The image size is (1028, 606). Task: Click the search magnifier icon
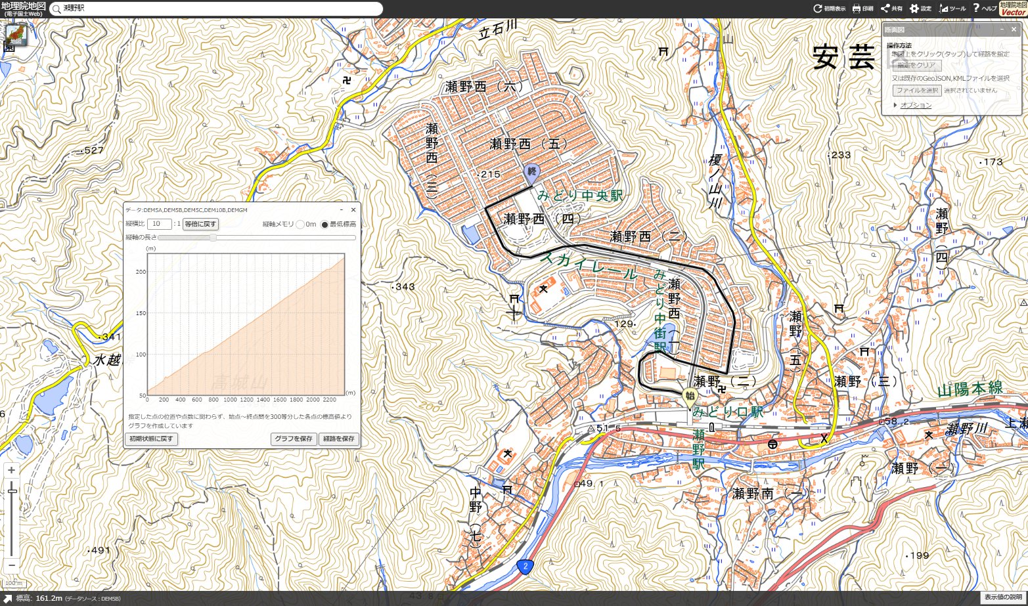(56, 9)
